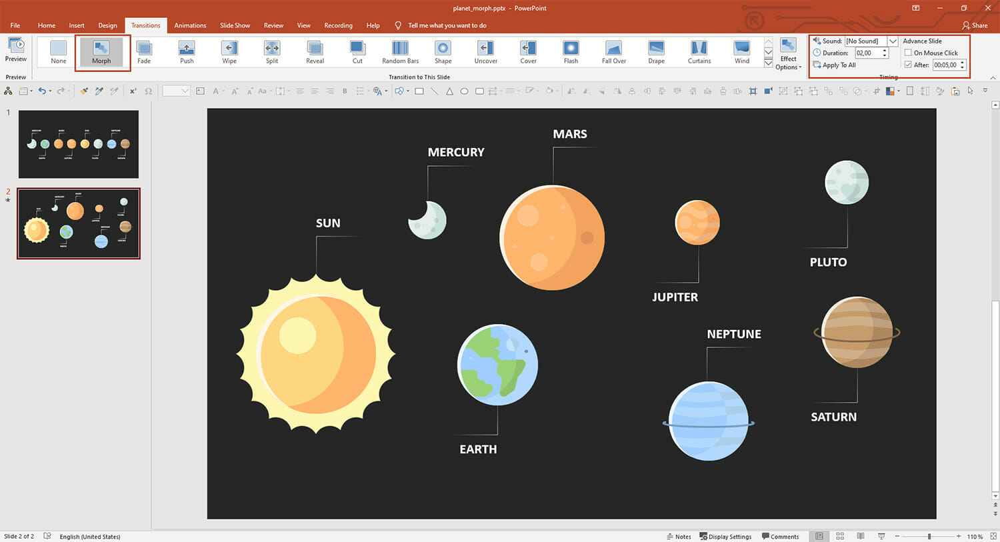This screenshot has height=542, width=1000.
Task: Switch to the Design tab
Action: pyautogui.click(x=107, y=25)
